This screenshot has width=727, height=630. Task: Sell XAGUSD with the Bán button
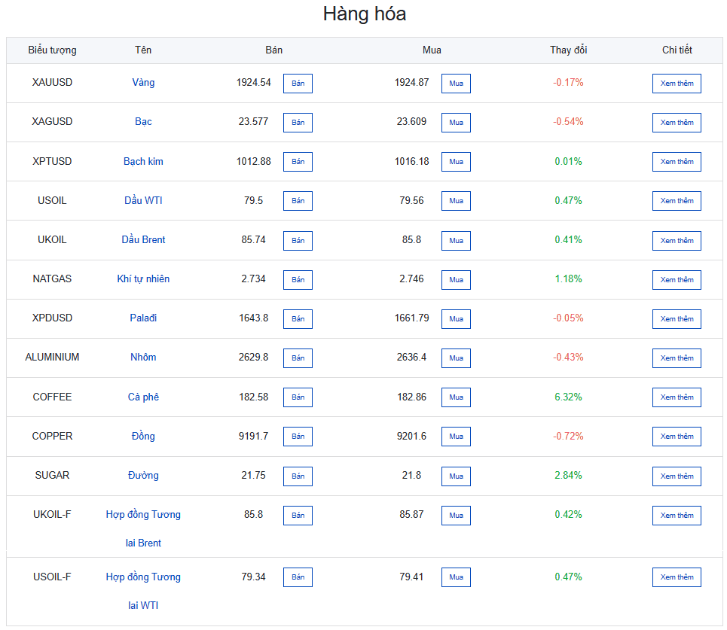298,122
